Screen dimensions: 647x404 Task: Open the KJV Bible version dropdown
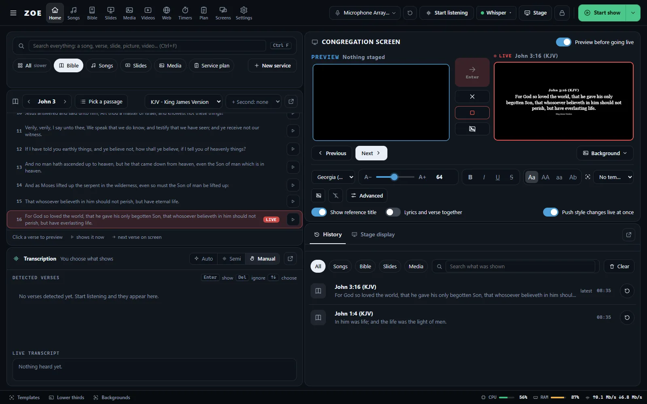pos(184,101)
